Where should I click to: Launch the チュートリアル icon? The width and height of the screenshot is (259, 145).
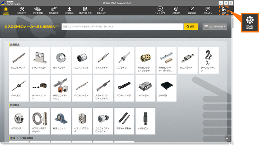[160, 10]
